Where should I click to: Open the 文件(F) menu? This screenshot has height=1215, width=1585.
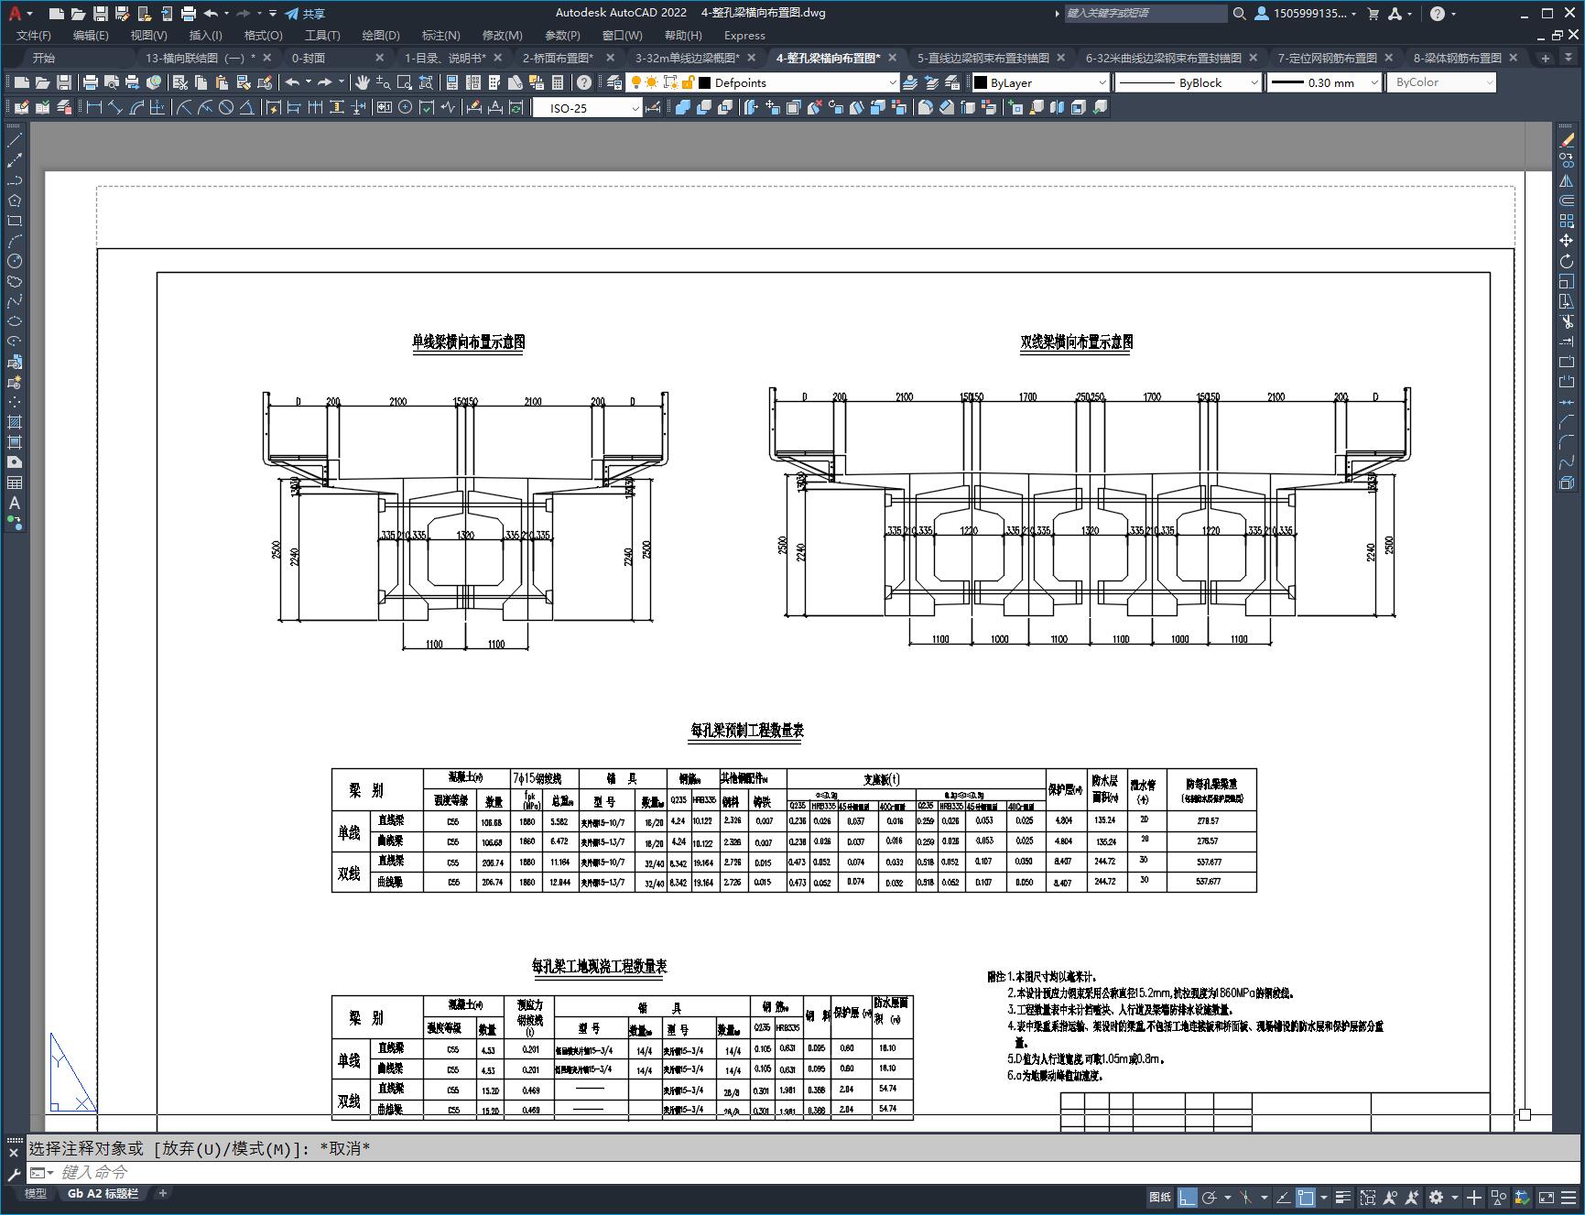(x=34, y=35)
